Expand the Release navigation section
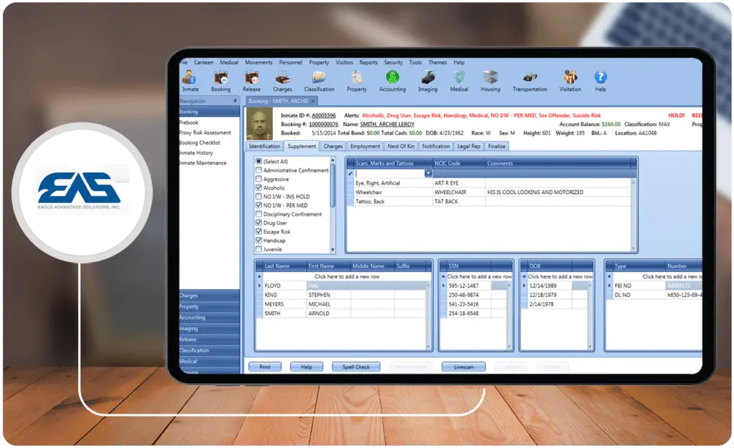The image size is (734, 448). click(209, 340)
